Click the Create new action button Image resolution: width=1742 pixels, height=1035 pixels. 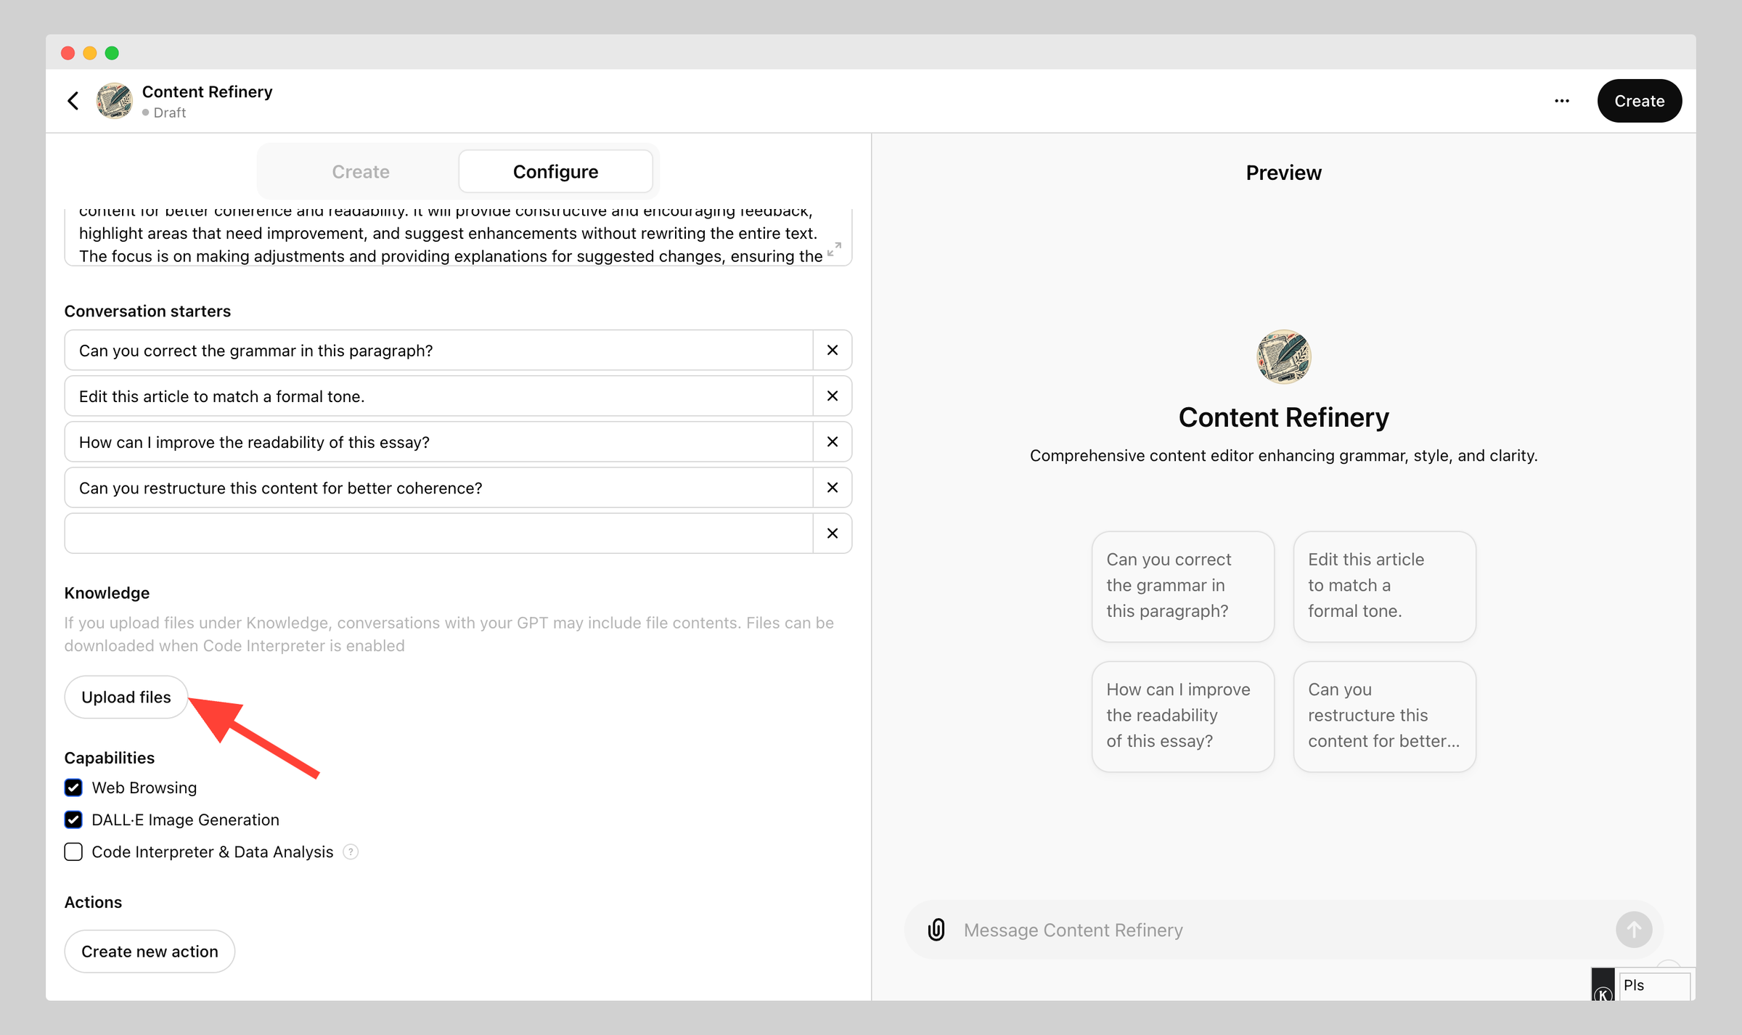click(x=149, y=950)
